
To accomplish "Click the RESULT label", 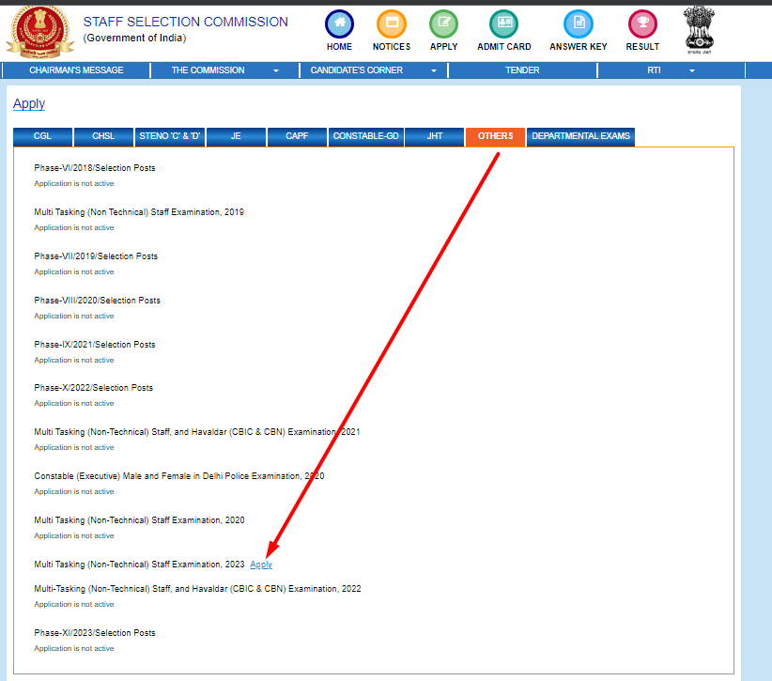I will click(x=642, y=47).
